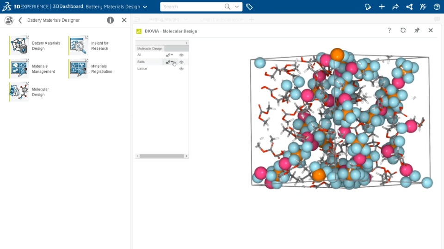Select the Molecular Design panel tab

coord(150,48)
